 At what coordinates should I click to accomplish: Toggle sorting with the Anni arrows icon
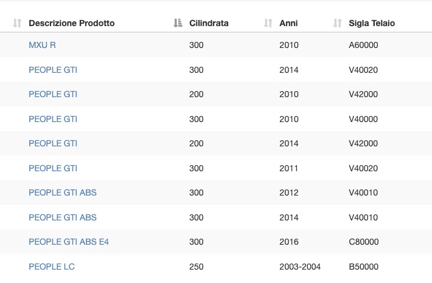pyautogui.click(x=268, y=23)
